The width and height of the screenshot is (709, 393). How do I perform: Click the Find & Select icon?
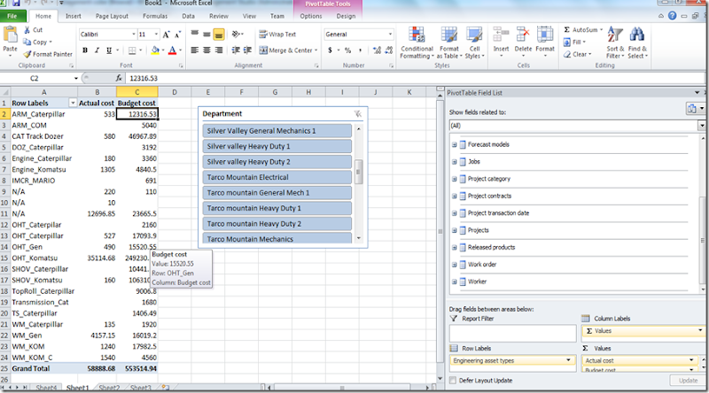[636, 44]
